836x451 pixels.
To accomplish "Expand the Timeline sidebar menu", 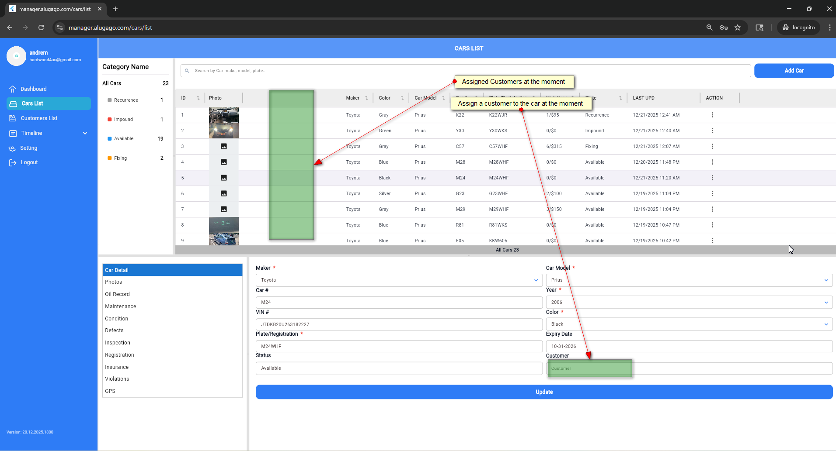I will pos(85,133).
